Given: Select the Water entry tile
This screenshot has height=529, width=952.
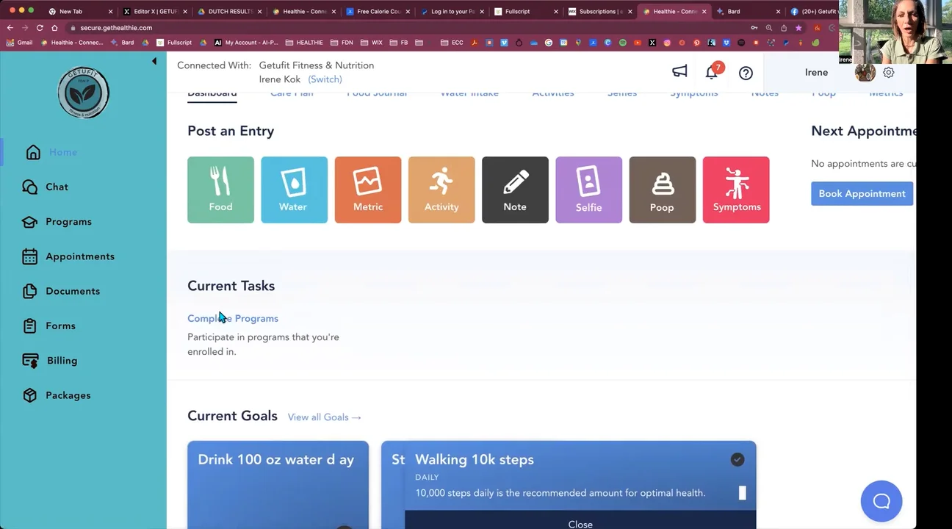Looking at the screenshot, I should 294,190.
